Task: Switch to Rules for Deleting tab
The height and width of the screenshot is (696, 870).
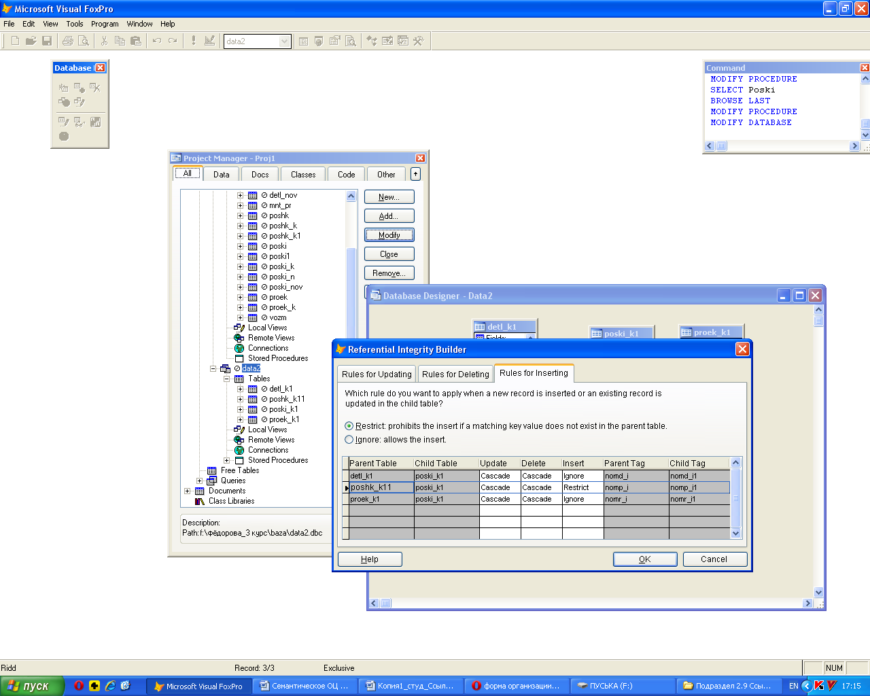Action: 455,375
